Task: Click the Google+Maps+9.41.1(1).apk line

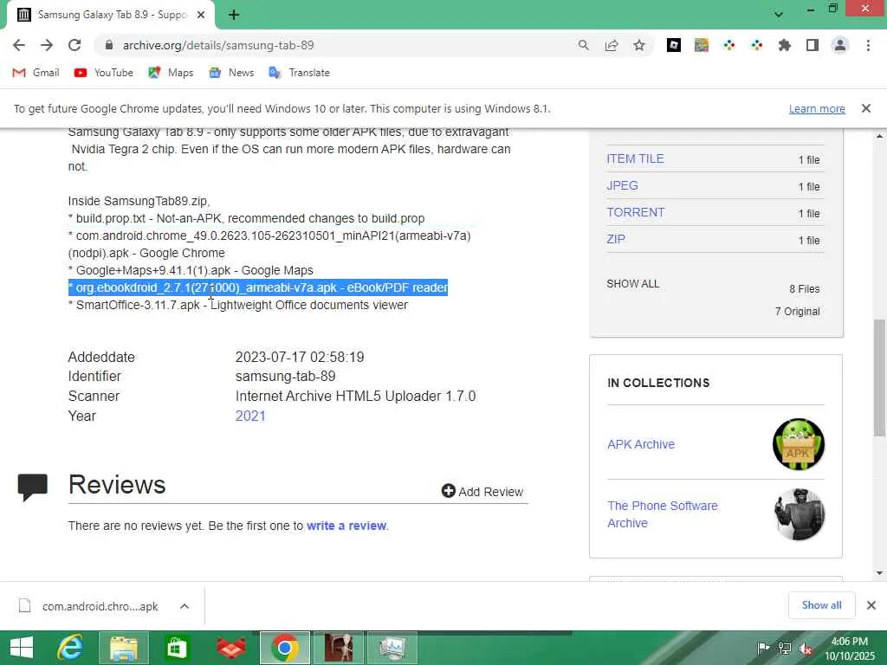Action: pyautogui.click(x=191, y=270)
